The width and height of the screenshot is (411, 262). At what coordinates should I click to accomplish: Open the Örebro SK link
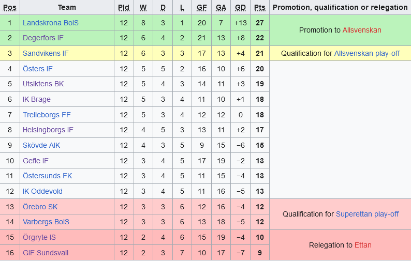click(x=40, y=207)
